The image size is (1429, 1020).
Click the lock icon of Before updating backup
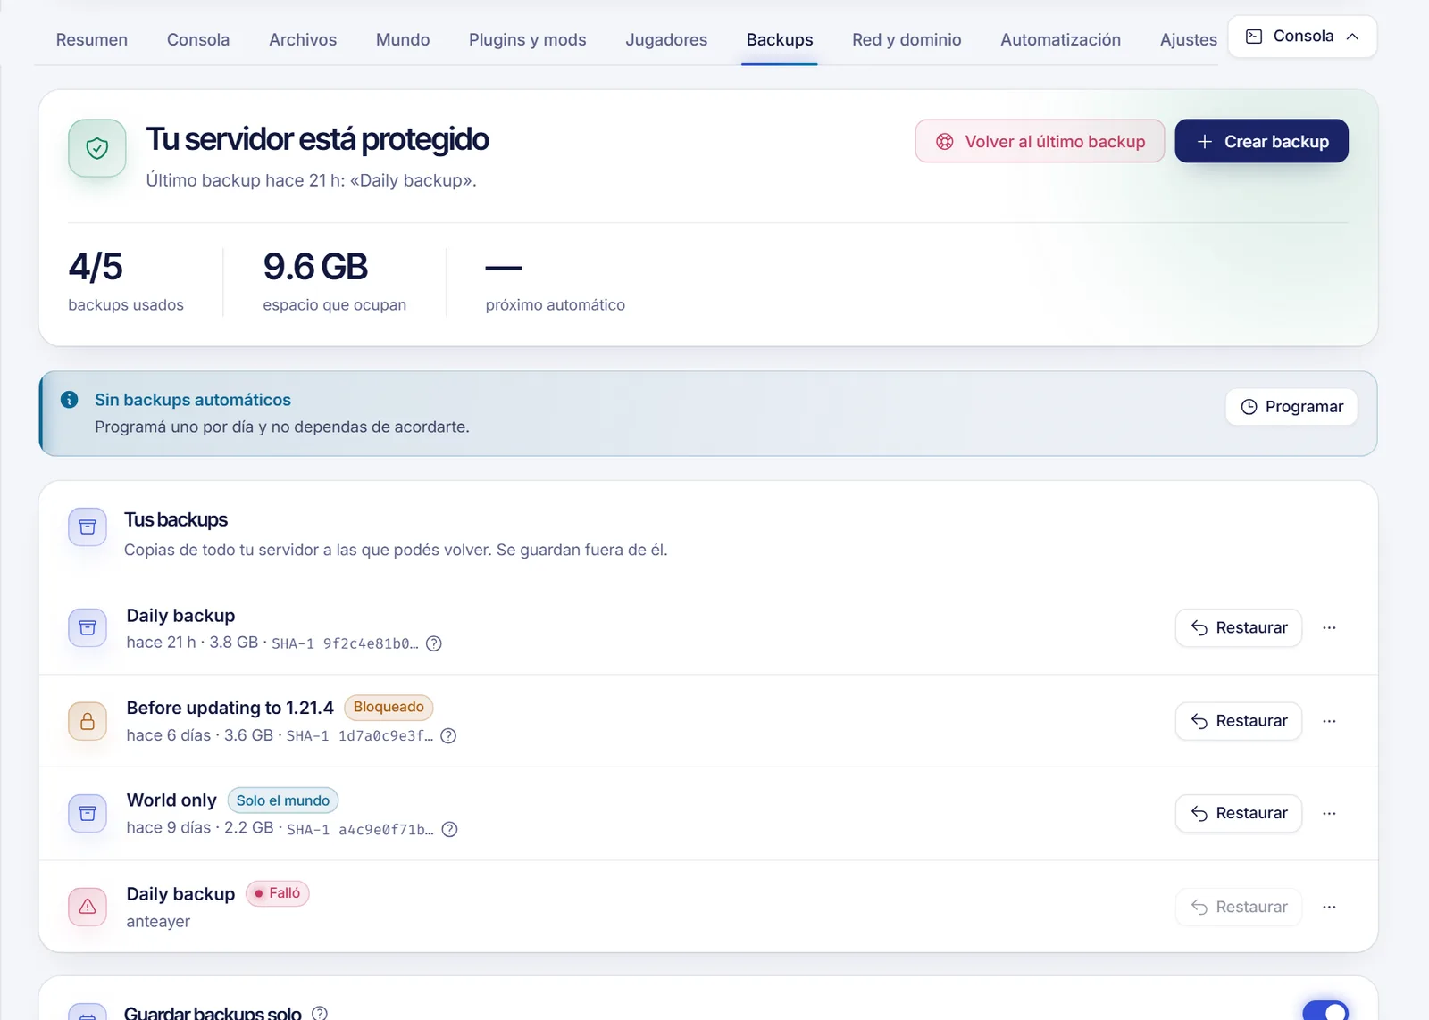point(88,721)
